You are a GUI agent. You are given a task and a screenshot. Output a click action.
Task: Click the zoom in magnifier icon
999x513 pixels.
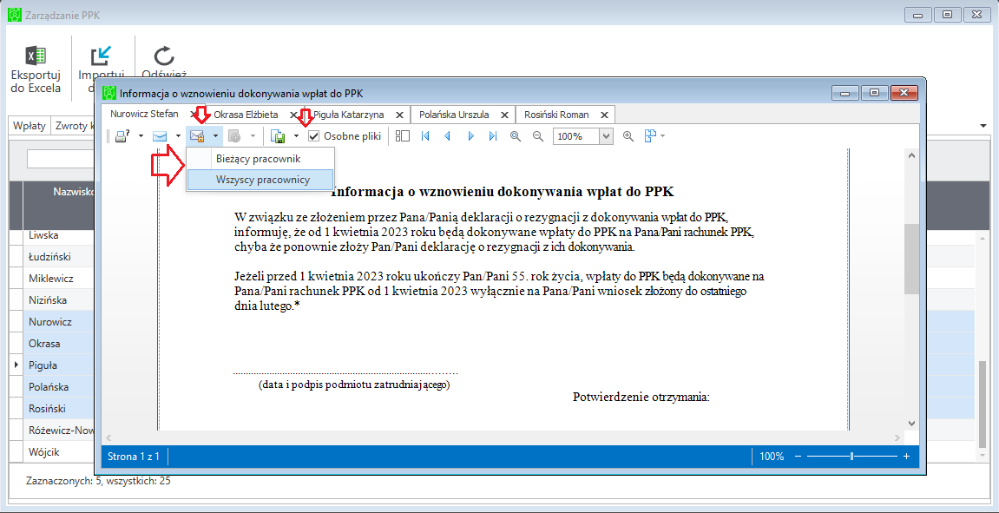click(628, 135)
